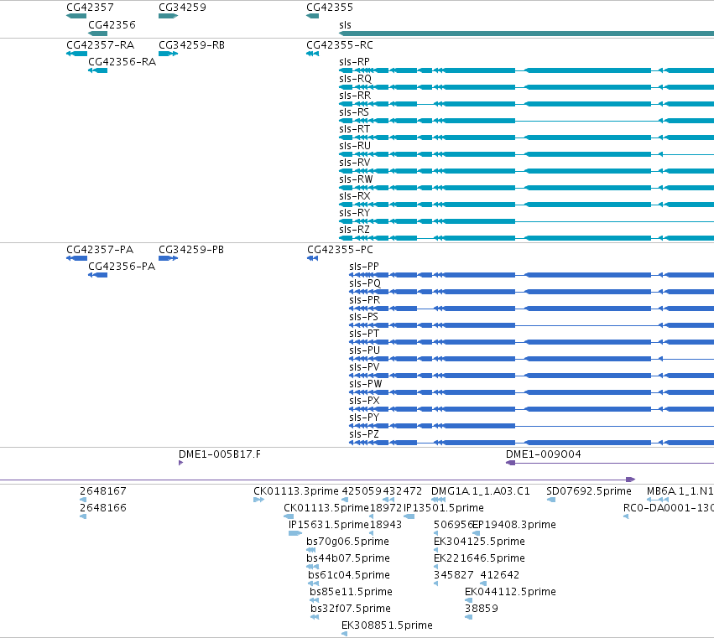Click the sls-RY transcript label
714x638 pixels.
[x=354, y=213]
